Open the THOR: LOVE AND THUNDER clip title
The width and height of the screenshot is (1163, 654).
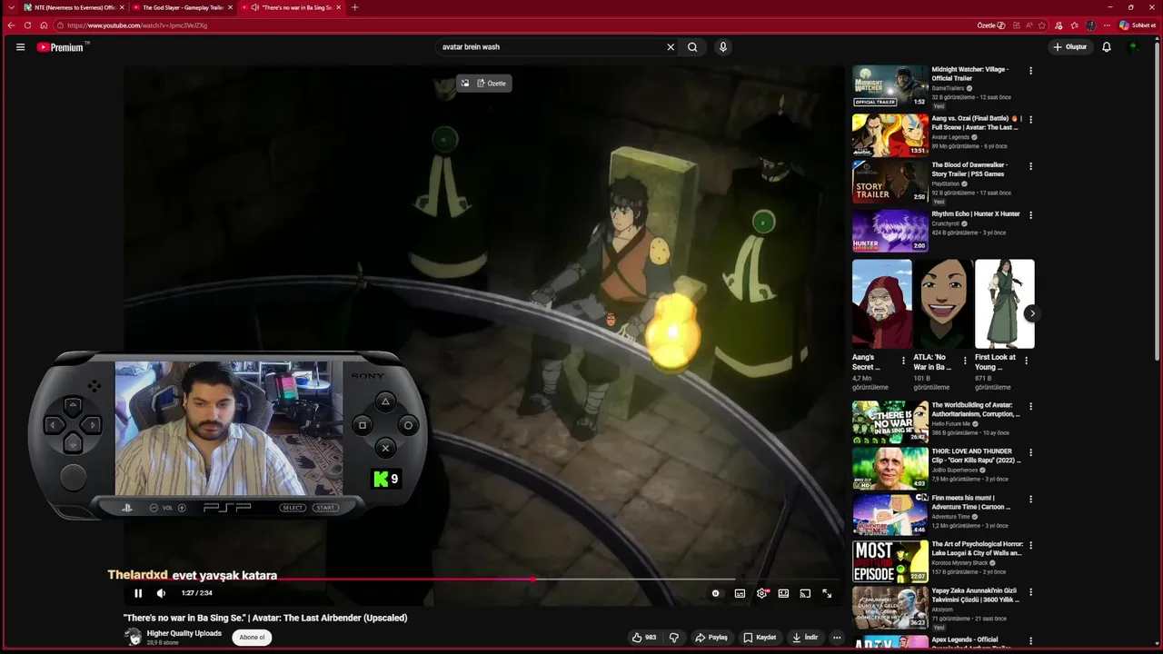976,456
